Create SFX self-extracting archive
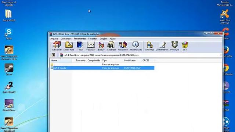The width and height of the screenshot is (235, 132). coord(185,46)
